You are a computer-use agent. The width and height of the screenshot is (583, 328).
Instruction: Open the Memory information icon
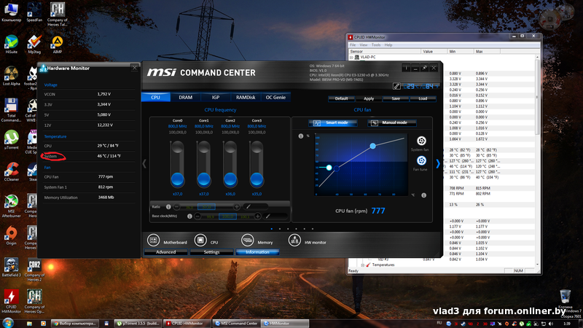(x=247, y=241)
